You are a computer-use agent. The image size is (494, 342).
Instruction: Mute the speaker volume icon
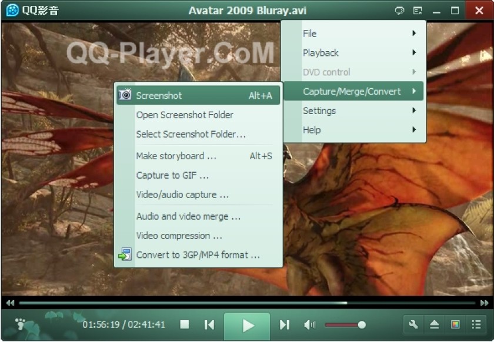click(310, 325)
